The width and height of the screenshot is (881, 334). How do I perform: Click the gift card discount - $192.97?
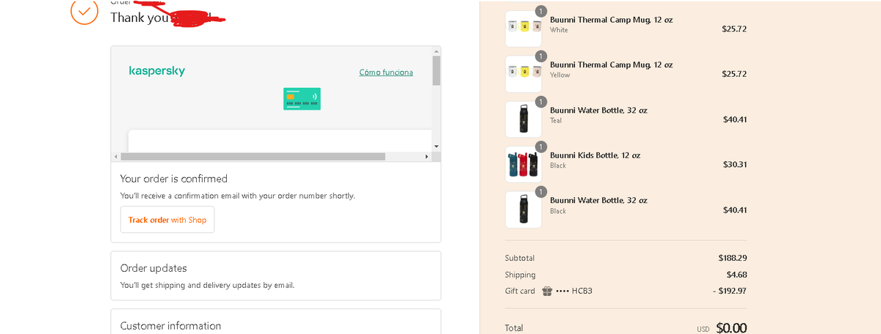point(730,291)
